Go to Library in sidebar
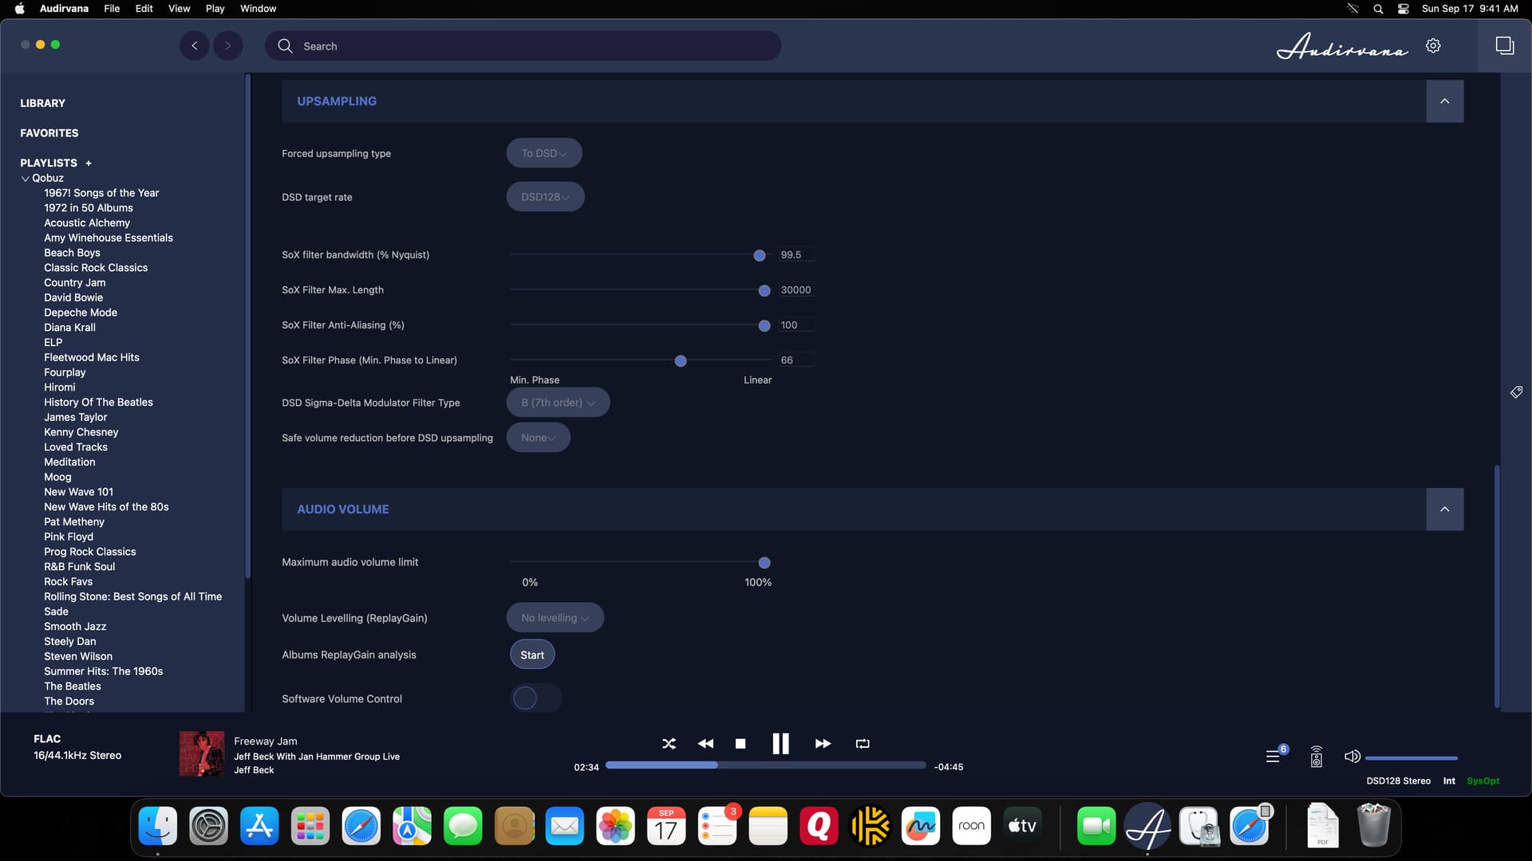The height and width of the screenshot is (861, 1532). coord(43,103)
